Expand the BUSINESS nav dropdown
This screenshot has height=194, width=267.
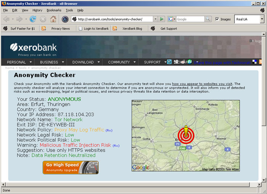tap(63, 62)
